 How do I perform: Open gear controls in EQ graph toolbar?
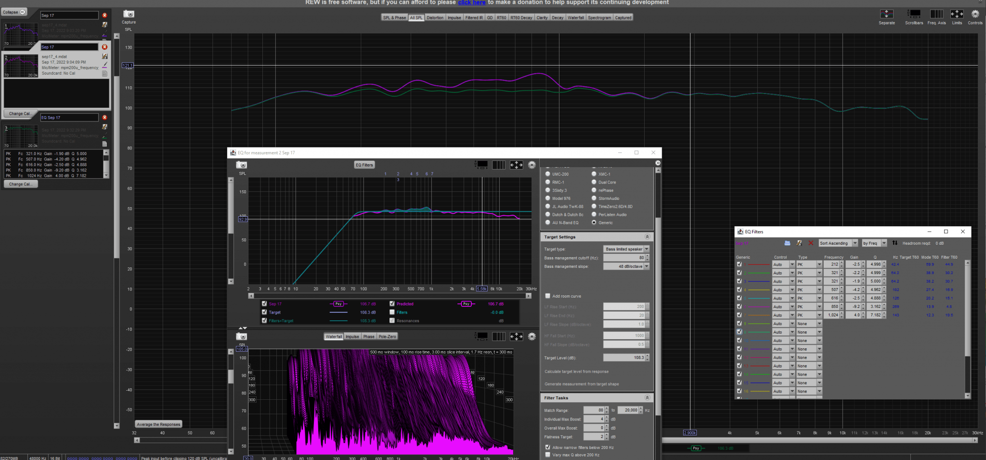point(532,165)
